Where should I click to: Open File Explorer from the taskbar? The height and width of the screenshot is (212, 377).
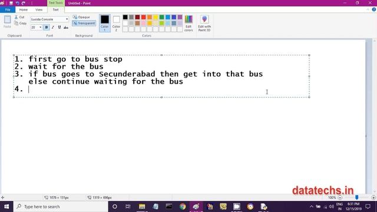click(x=142, y=207)
